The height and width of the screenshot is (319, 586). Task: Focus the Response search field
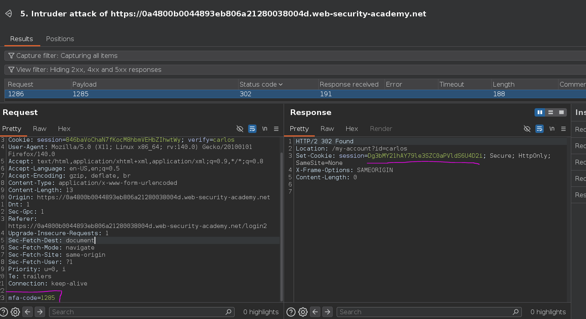click(429, 312)
